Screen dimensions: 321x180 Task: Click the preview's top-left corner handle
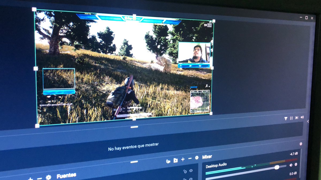click(34, 9)
